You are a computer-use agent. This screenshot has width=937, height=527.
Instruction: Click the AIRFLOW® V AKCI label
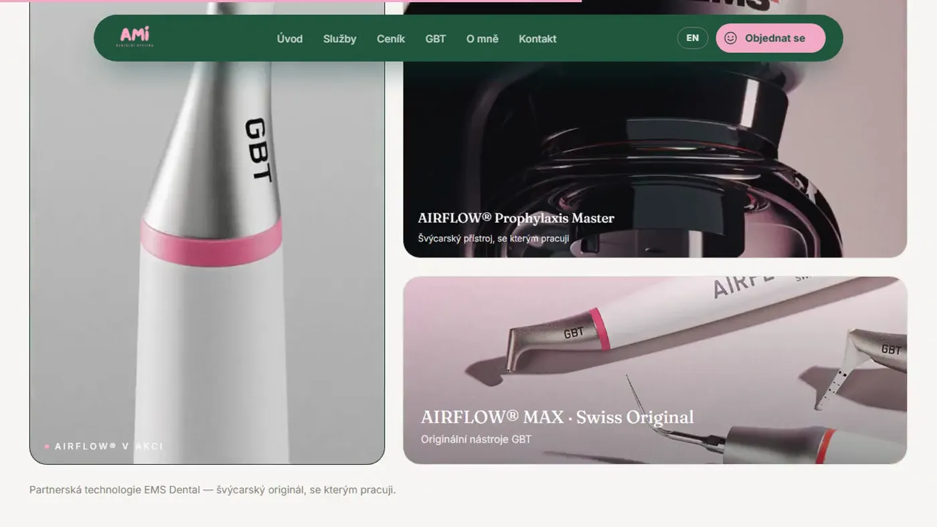click(x=109, y=446)
